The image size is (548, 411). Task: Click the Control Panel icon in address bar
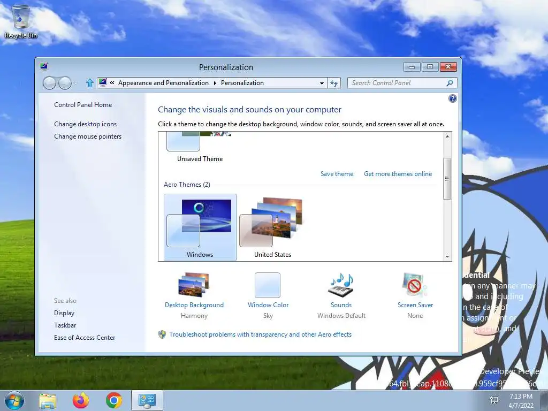pyautogui.click(x=102, y=82)
